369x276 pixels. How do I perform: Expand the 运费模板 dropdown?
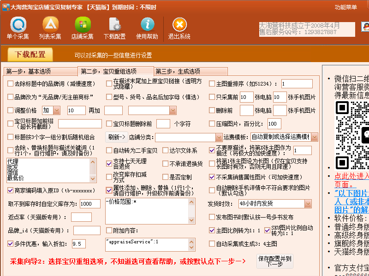pyautogui.click(x=314, y=137)
